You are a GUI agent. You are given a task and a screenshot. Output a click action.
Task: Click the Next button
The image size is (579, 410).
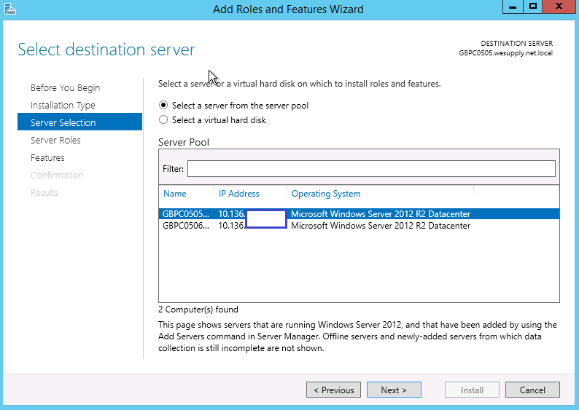point(394,390)
